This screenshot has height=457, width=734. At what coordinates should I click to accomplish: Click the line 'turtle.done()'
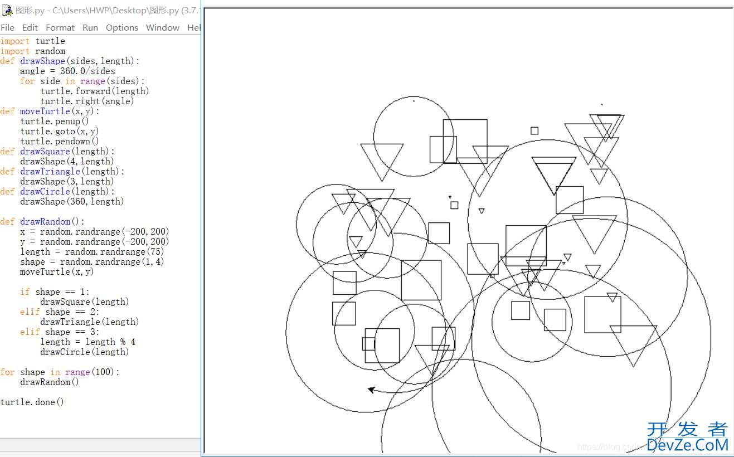(32, 402)
